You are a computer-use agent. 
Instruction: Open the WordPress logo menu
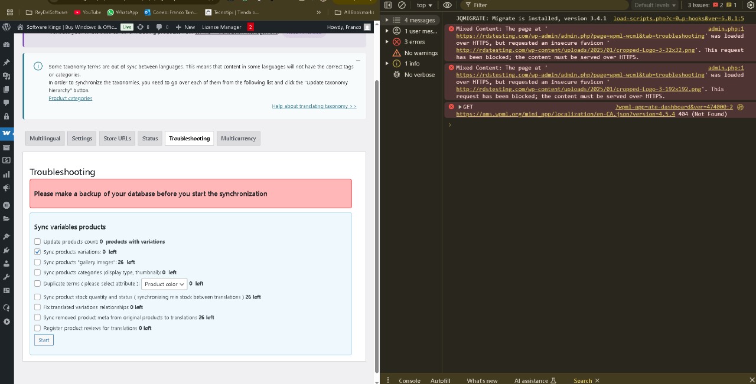(x=6, y=27)
